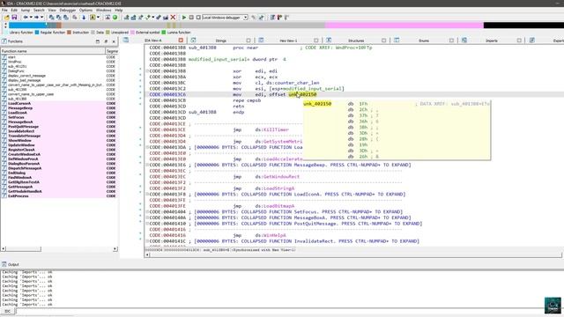Open the Debugger menu
The height and width of the screenshot is (317, 564).
tap(68, 10)
